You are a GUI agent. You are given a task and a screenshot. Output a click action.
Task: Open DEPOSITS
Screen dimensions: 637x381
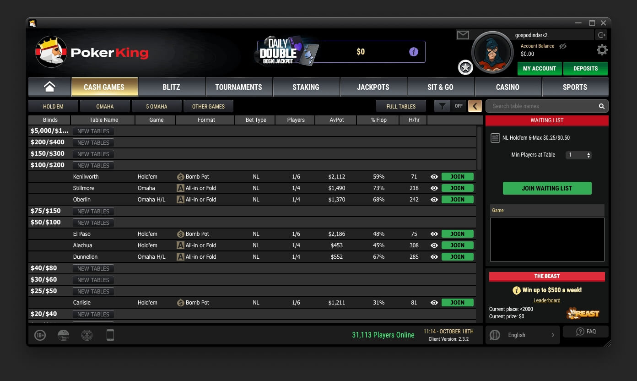click(x=585, y=69)
